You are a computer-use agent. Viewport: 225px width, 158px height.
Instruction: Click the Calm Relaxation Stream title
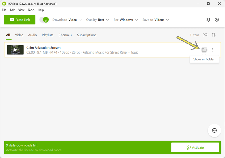43,48
